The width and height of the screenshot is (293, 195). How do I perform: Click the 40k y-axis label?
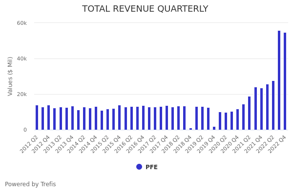pyautogui.click(x=22, y=58)
